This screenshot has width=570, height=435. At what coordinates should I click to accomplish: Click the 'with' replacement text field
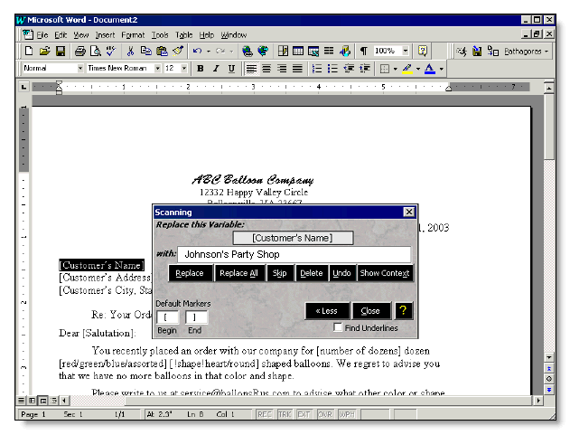tap(294, 255)
